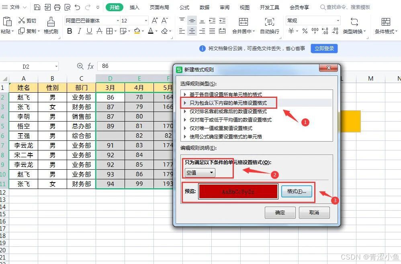This screenshot has width=401, height=264.
Task: Click the formula bar showing 86
Action: tap(135, 66)
